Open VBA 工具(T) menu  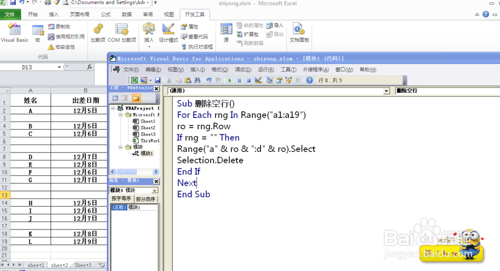click(x=288, y=69)
